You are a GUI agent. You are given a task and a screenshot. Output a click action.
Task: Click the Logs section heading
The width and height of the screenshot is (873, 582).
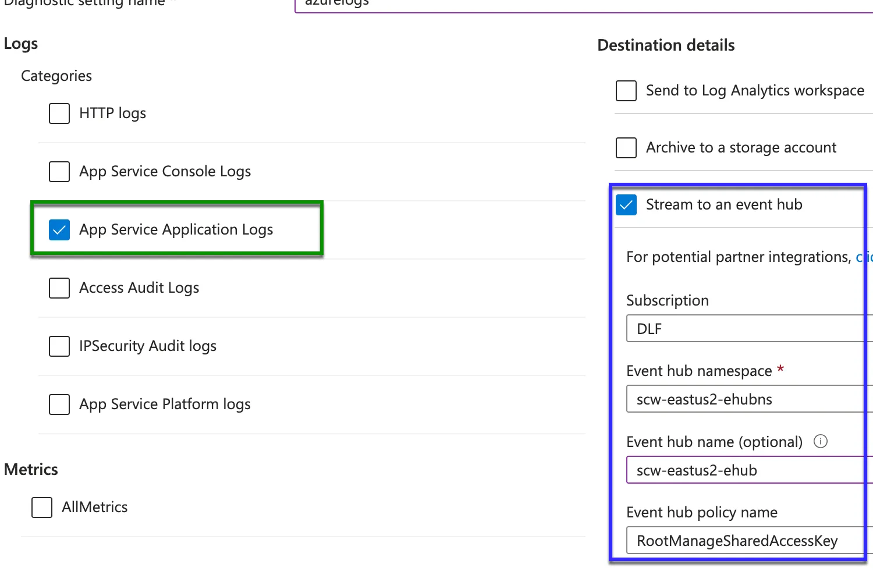point(21,44)
